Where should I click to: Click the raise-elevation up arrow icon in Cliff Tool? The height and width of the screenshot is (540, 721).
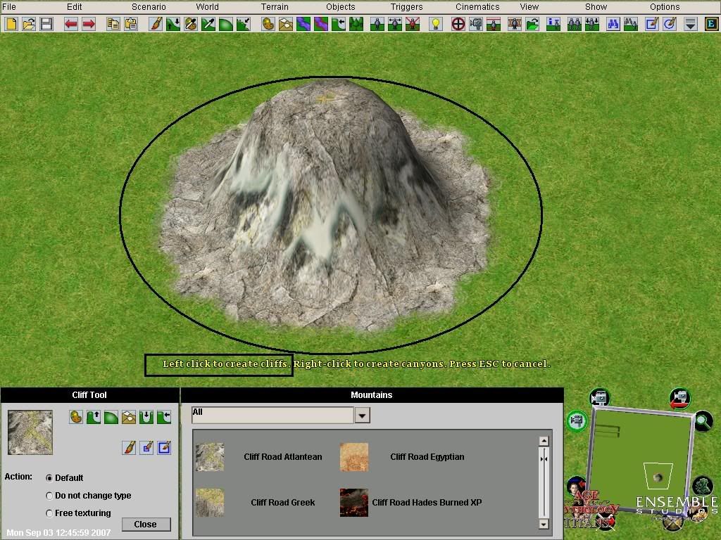(93, 417)
